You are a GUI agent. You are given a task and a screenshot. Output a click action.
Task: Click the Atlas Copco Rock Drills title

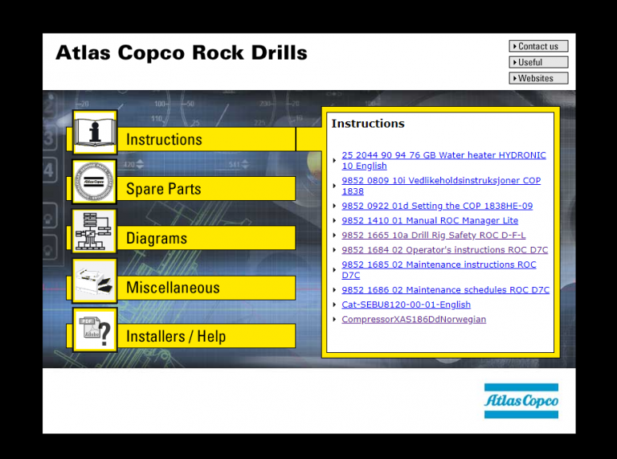[x=182, y=53]
